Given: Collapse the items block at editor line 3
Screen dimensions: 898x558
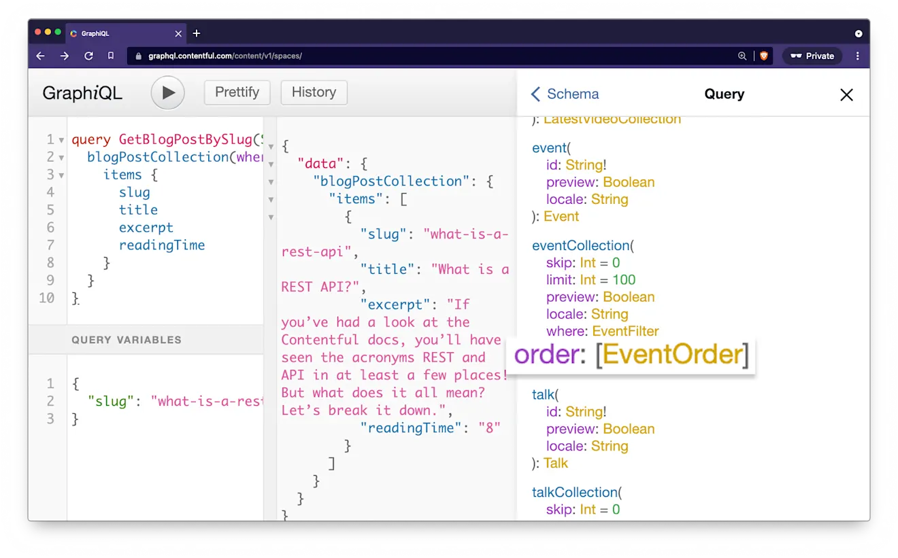Looking at the screenshot, I should click(x=61, y=175).
